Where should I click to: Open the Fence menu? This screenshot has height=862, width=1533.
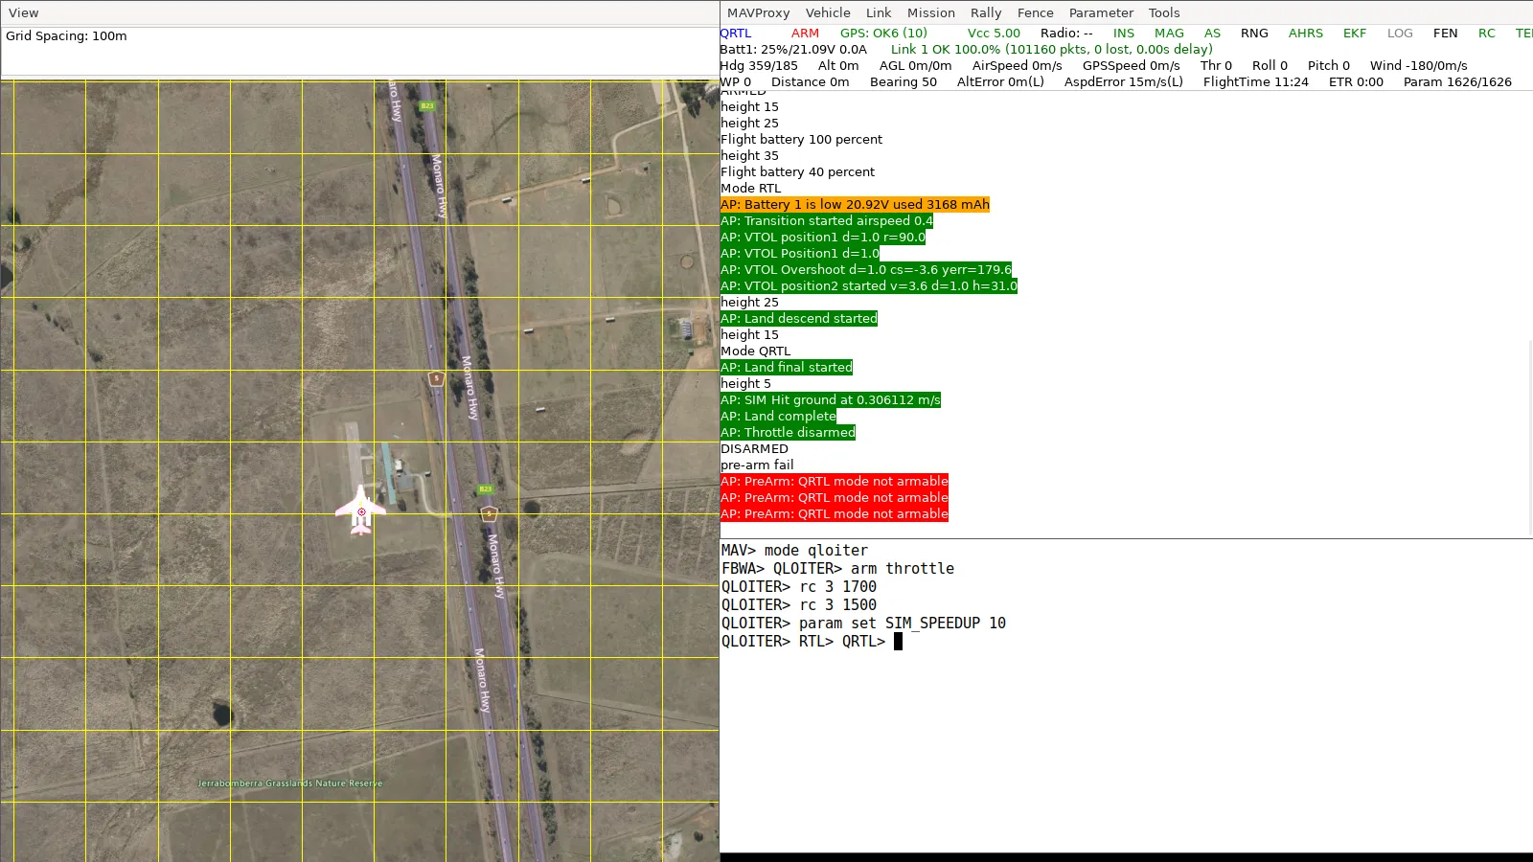1036,12
